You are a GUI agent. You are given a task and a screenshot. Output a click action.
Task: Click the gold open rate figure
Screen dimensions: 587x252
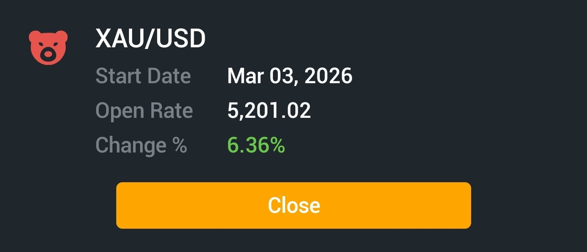269,111
